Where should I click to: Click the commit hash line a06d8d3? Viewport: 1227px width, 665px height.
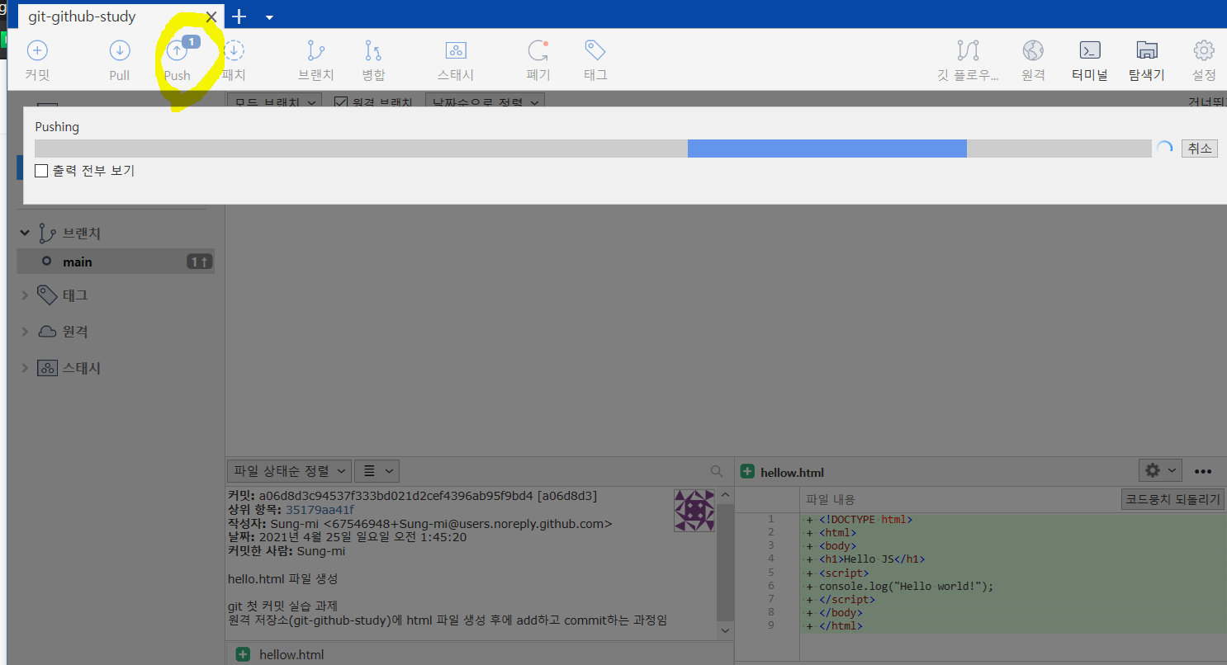pos(412,496)
